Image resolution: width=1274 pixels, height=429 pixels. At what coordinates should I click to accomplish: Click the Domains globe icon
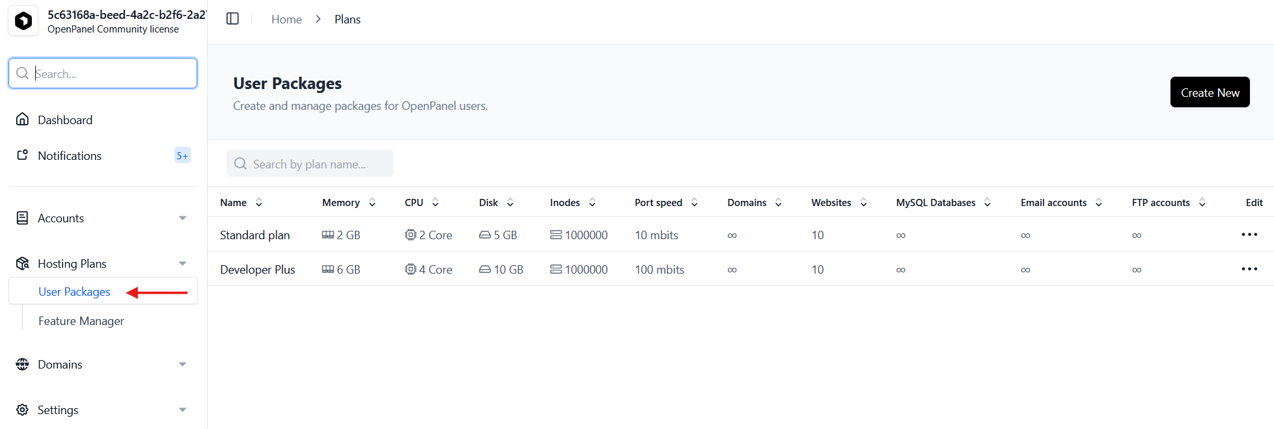click(23, 364)
